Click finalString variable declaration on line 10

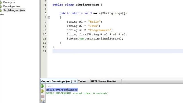(89, 34)
